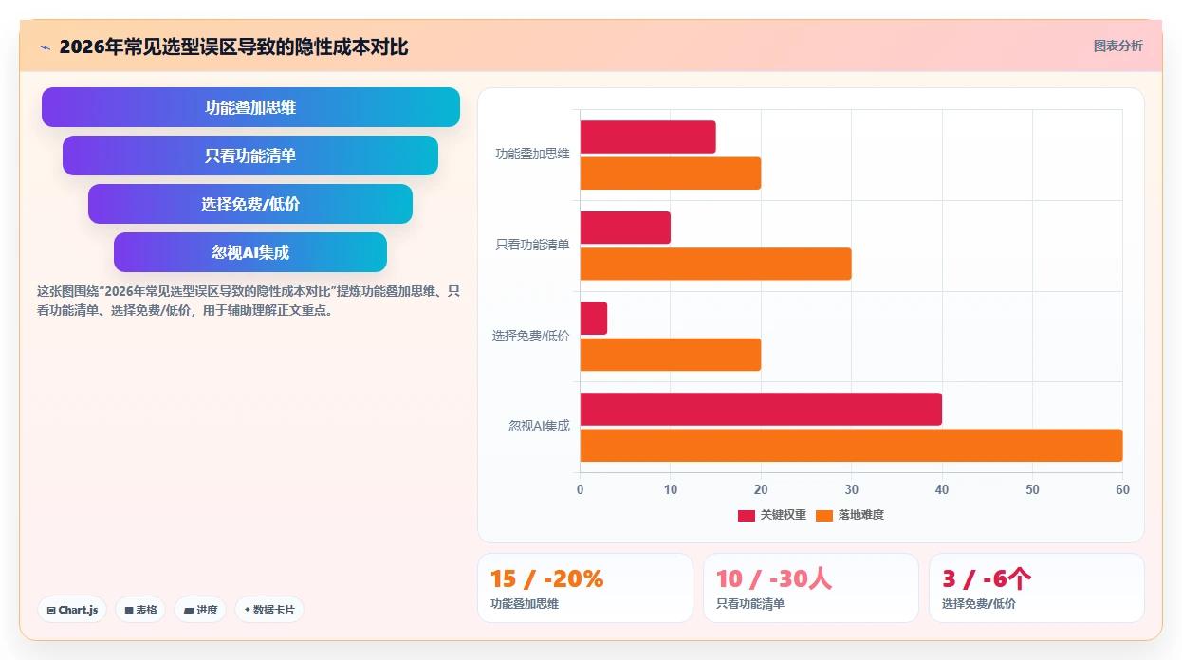Click the 选择免费/低价 y-axis label
The image size is (1182, 660).
point(530,336)
